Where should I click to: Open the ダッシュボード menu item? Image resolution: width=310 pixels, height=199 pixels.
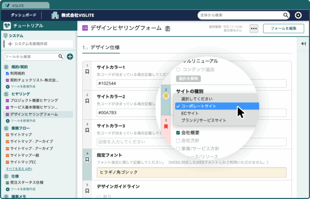[x=24, y=15]
